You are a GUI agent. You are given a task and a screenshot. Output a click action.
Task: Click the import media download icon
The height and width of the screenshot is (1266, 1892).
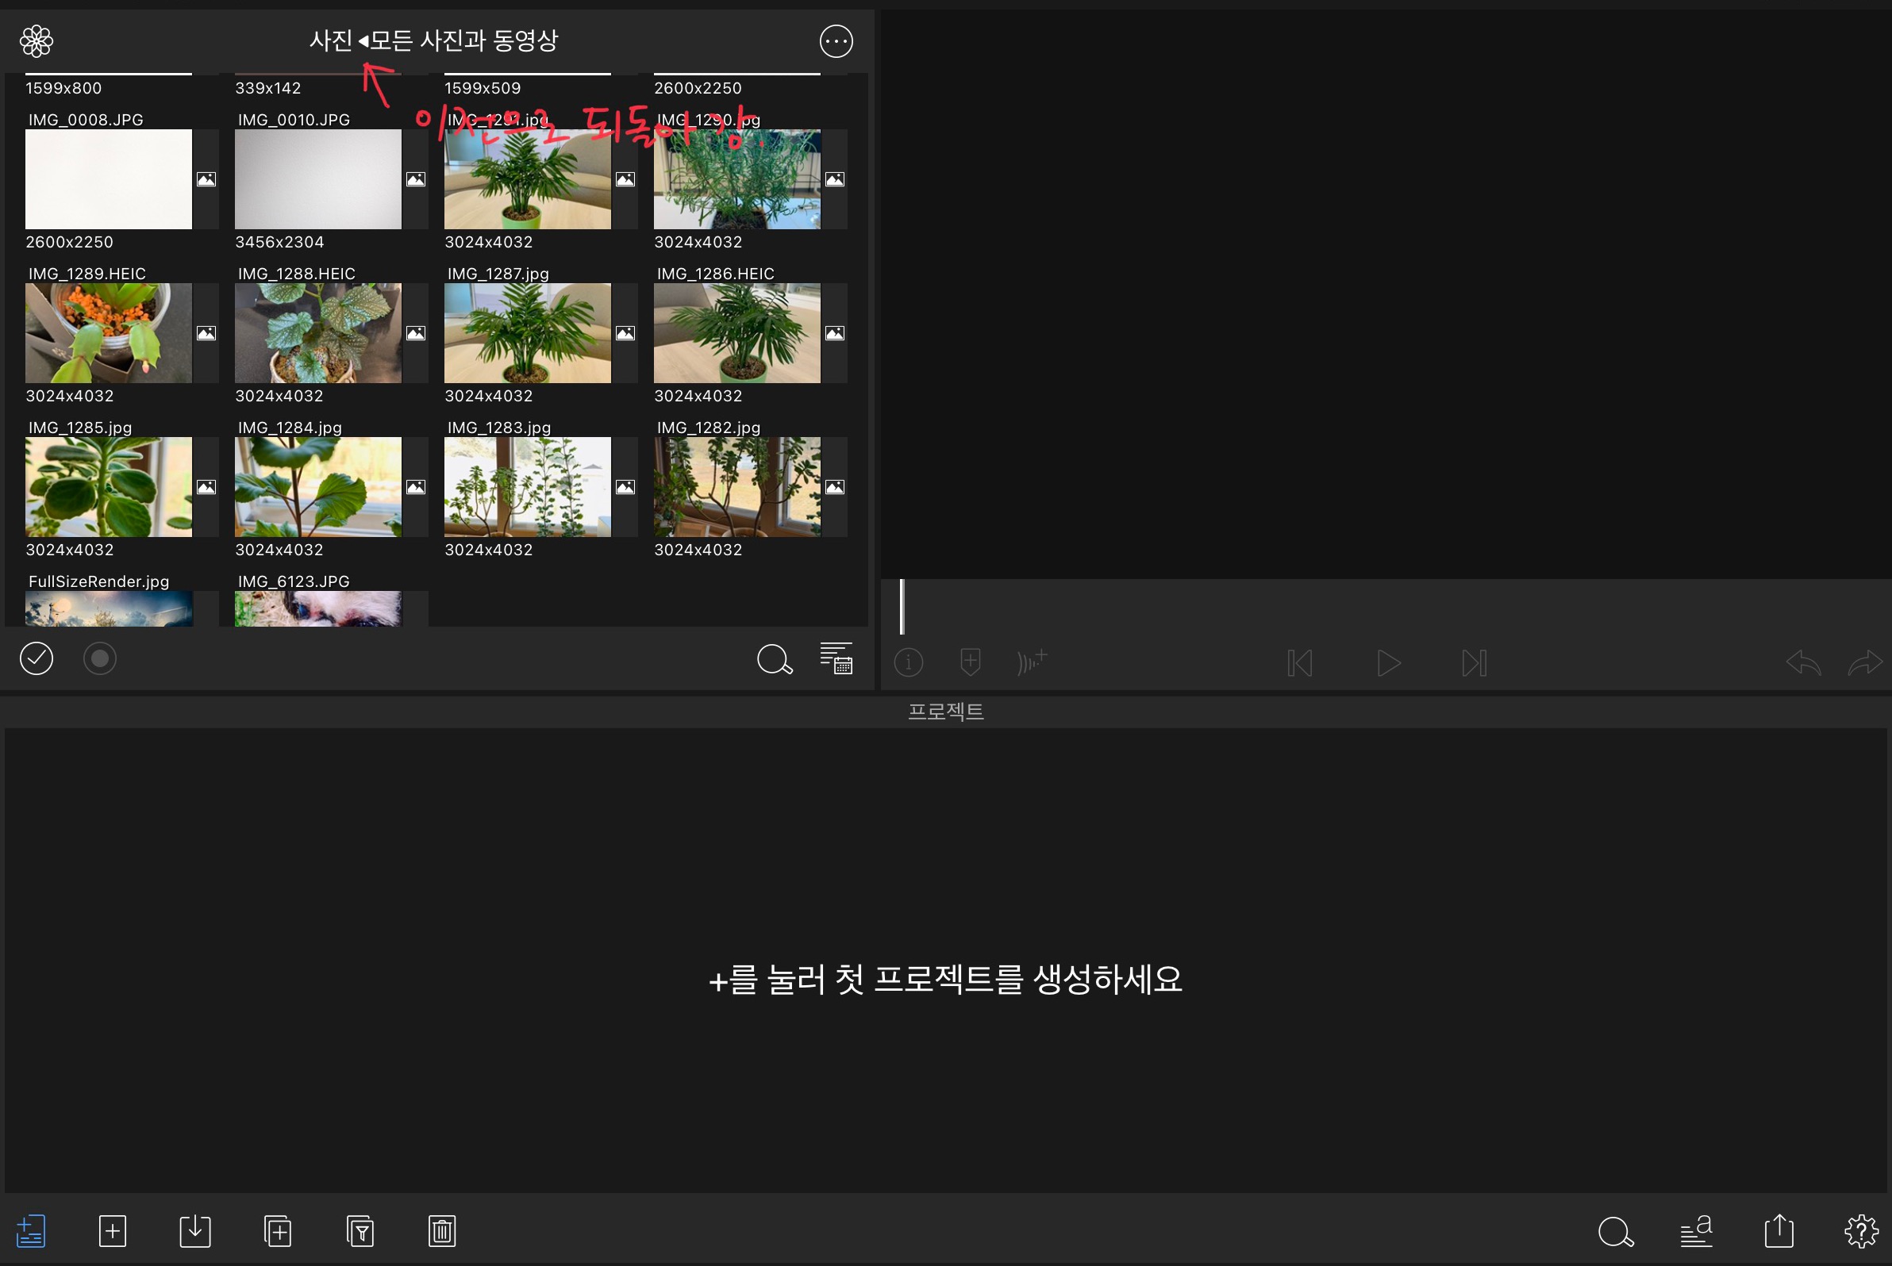194,1231
